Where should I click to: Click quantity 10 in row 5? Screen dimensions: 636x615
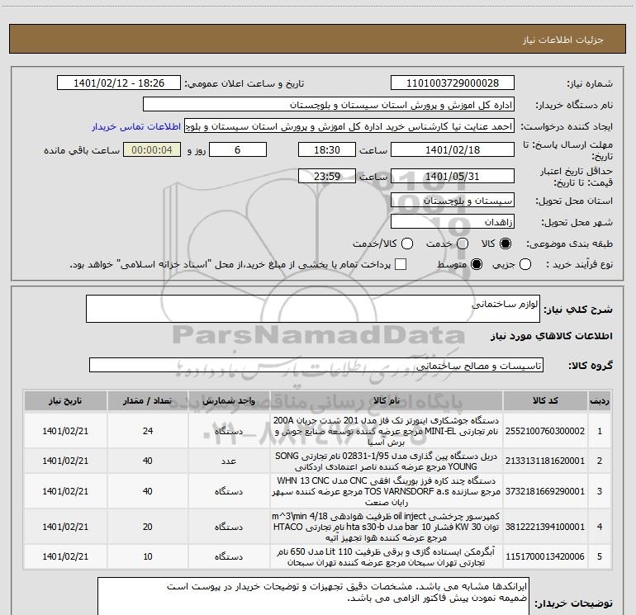point(148,556)
